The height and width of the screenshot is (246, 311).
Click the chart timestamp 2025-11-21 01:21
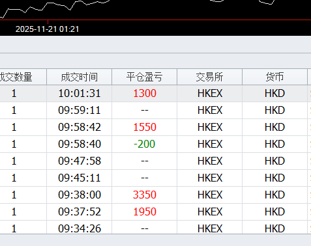point(47,29)
